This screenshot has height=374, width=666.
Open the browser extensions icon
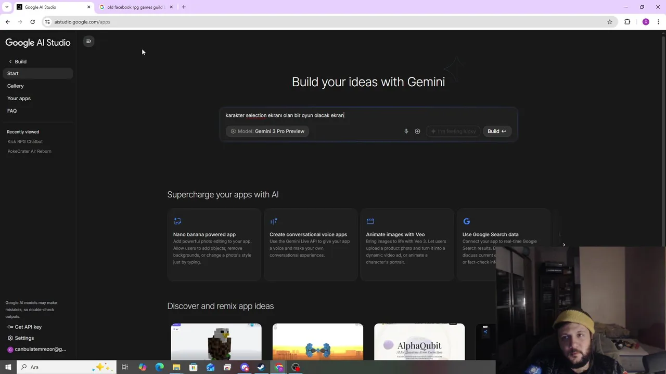(627, 22)
